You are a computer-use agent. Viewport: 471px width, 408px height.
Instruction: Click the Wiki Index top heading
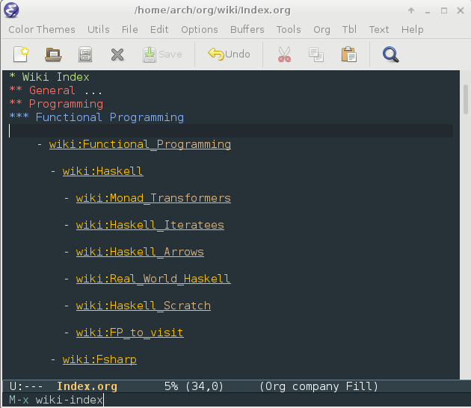click(49, 77)
